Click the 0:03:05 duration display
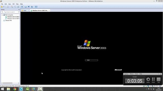This screenshot has height=91, width=163. [135, 81]
